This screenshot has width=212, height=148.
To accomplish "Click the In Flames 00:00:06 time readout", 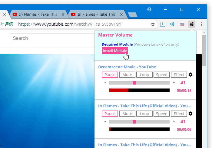I will [x=184, y=129].
